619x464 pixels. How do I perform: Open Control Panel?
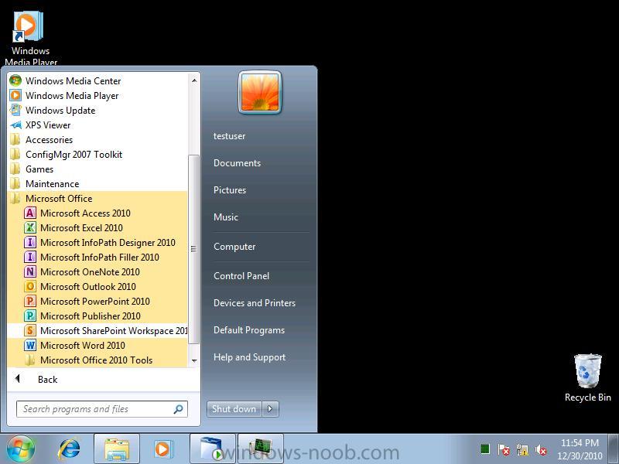point(241,276)
